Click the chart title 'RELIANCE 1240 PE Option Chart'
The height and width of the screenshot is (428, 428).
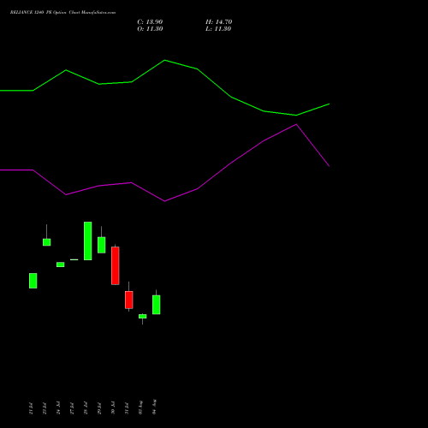pyautogui.click(x=45, y=13)
